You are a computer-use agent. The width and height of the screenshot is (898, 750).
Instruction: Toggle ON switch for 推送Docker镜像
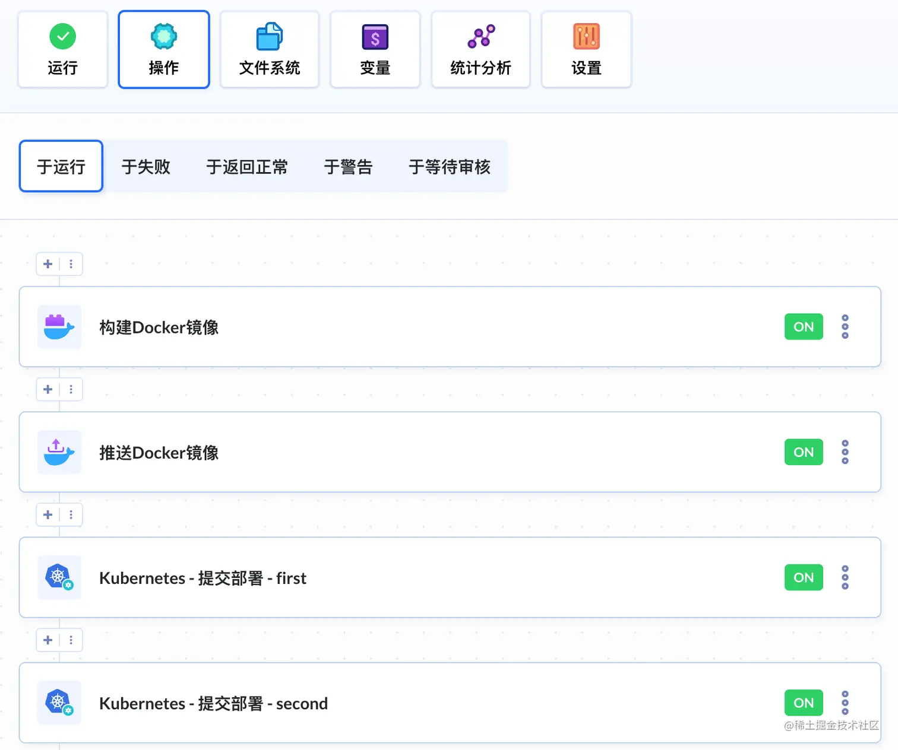point(804,452)
